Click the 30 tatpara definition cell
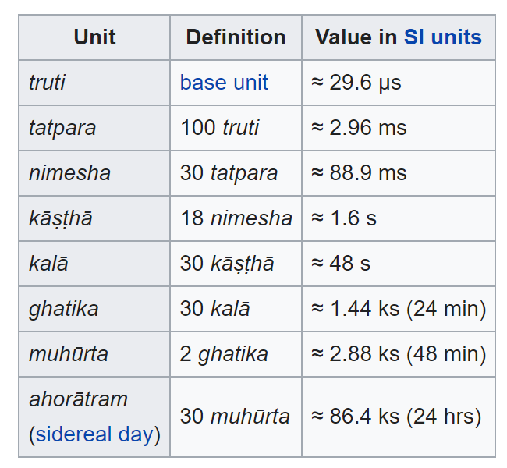This screenshot has width=507, height=468. [x=236, y=173]
